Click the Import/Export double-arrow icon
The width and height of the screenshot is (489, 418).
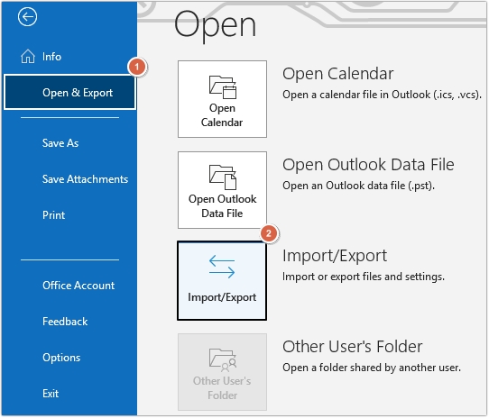[x=222, y=267]
